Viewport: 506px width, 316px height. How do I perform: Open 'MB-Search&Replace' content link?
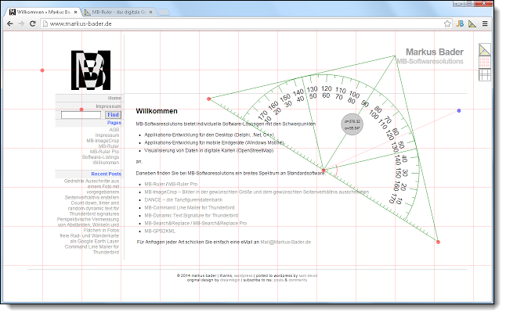click(196, 223)
